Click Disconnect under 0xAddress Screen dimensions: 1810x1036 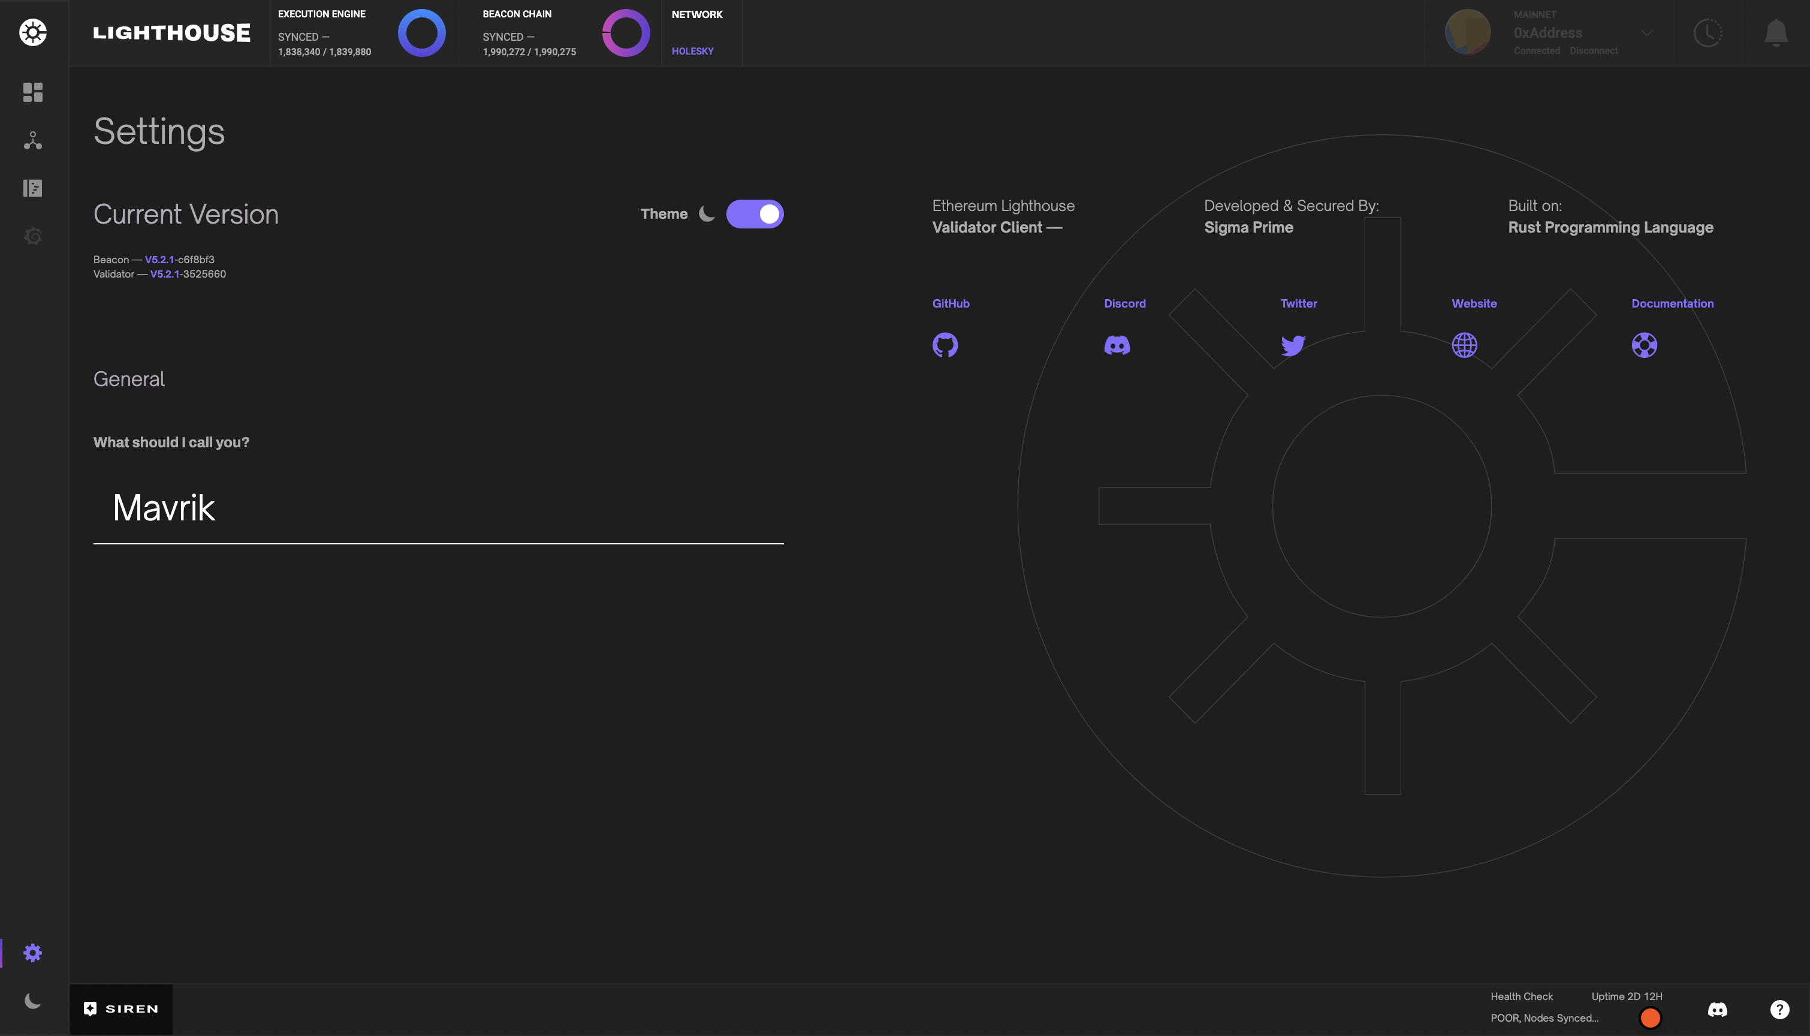click(1593, 51)
